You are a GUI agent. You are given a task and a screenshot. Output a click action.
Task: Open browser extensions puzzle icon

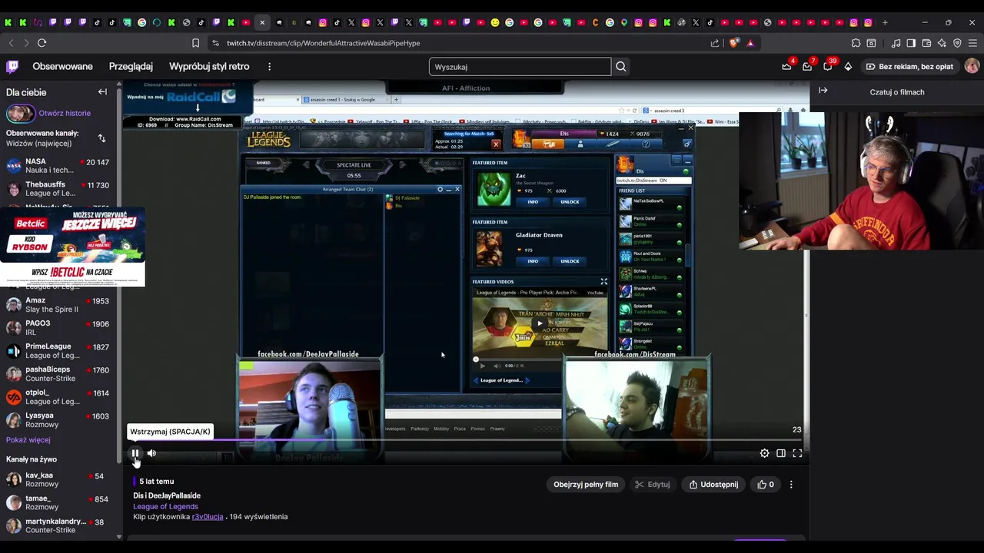pyautogui.click(x=856, y=43)
